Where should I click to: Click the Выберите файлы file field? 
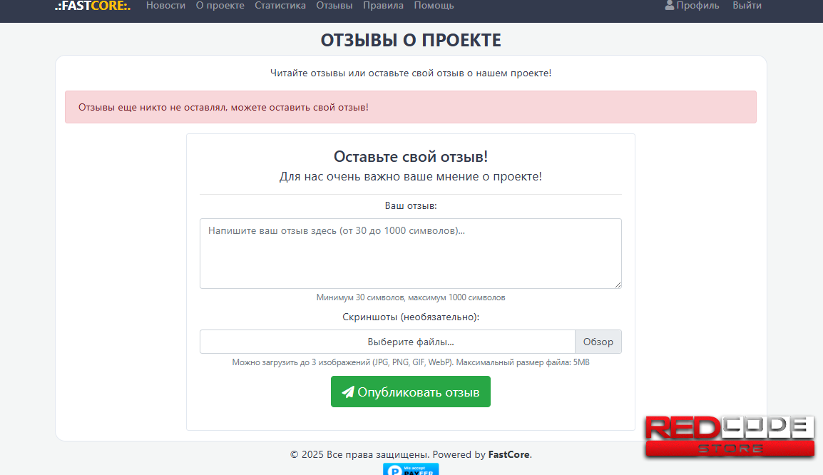(387, 342)
